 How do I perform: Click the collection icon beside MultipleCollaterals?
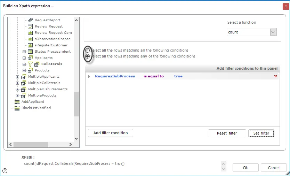[x=24, y=83]
